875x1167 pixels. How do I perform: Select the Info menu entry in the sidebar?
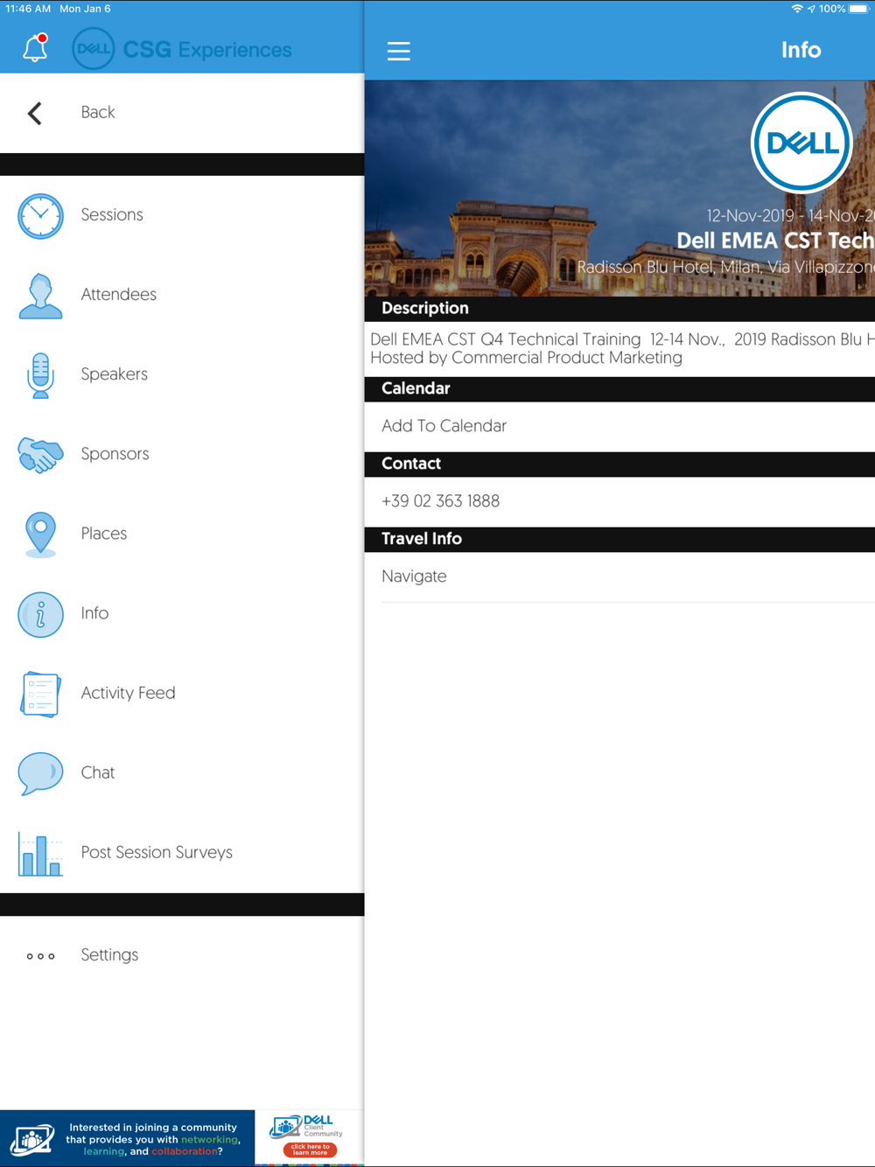pyautogui.click(x=182, y=613)
